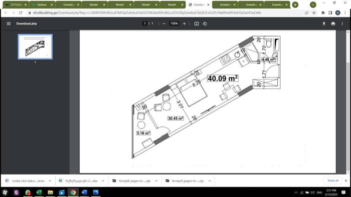Close the downloads bar
The image size is (351, 197).
tap(346, 180)
